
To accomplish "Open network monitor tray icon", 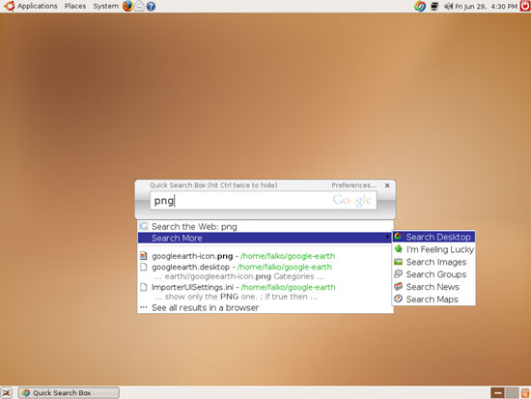I will [x=434, y=6].
